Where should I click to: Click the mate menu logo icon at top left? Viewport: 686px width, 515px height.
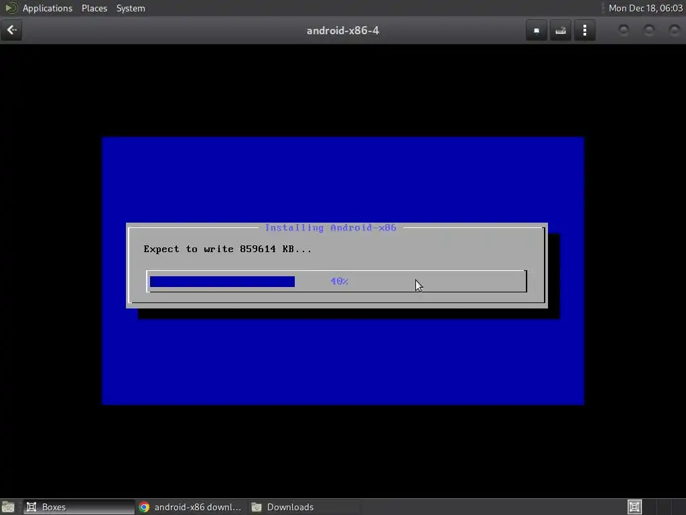point(11,8)
